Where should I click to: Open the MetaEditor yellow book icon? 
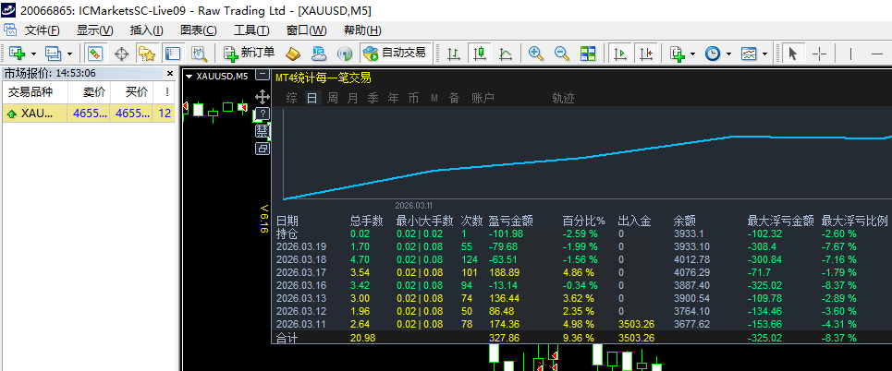pos(292,54)
